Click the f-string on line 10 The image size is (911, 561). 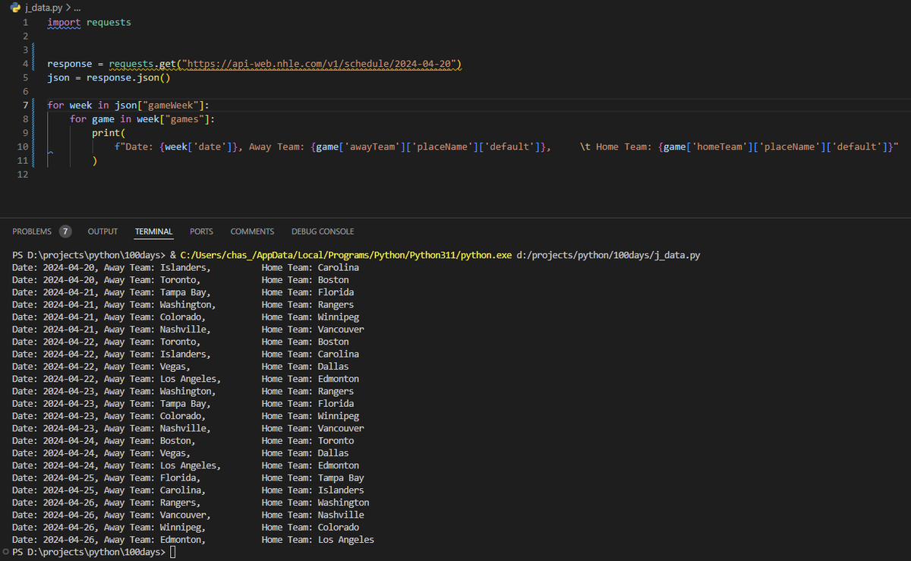coord(506,147)
